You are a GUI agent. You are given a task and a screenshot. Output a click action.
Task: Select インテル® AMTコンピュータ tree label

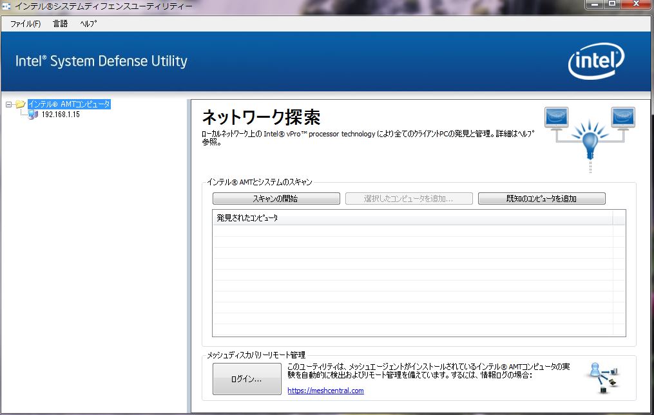(x=69, y=104)
